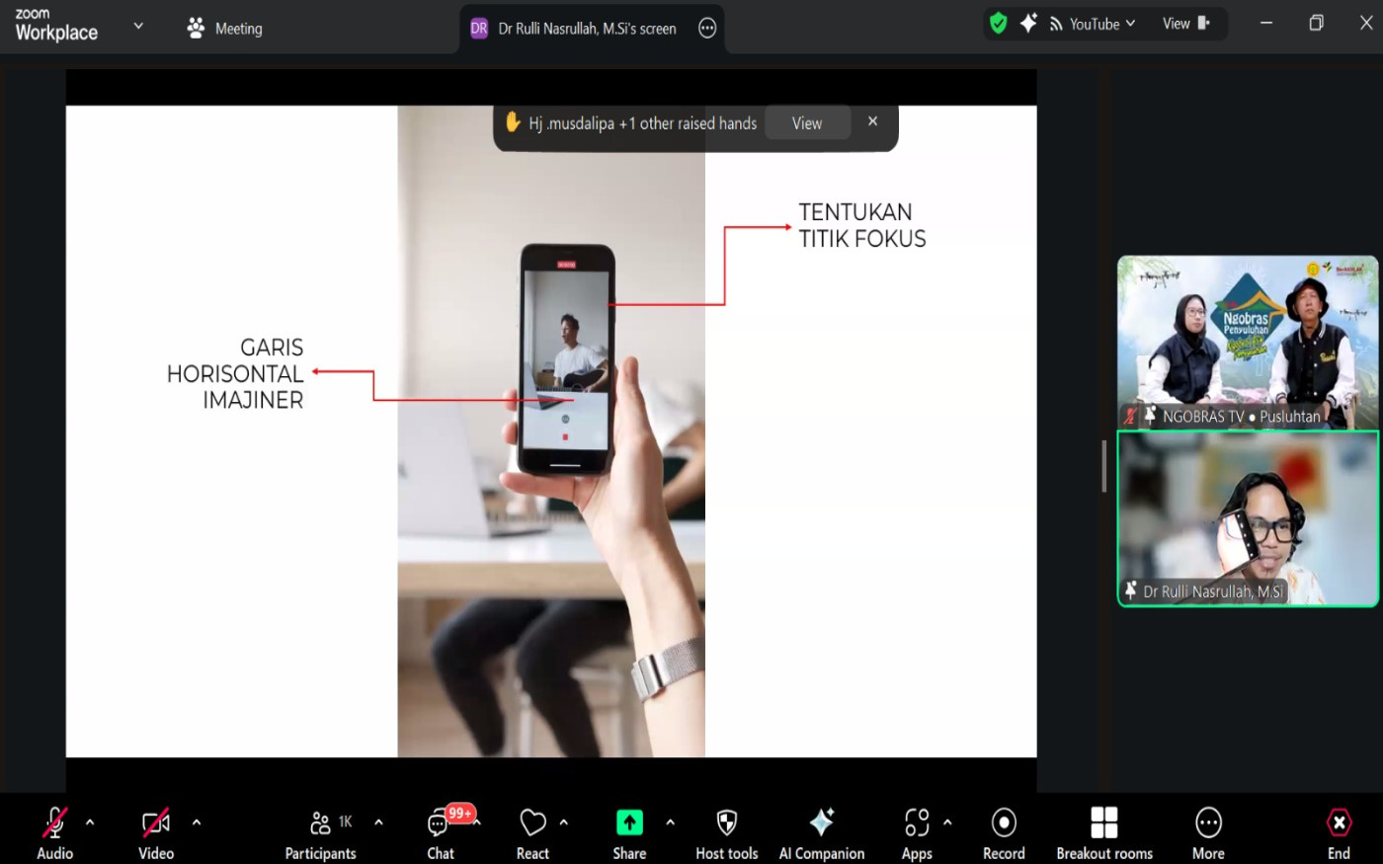Unmute the Audio microphone
Image resolution: width=1383 pixels, height=864 pixels.
tap(55, 824)
